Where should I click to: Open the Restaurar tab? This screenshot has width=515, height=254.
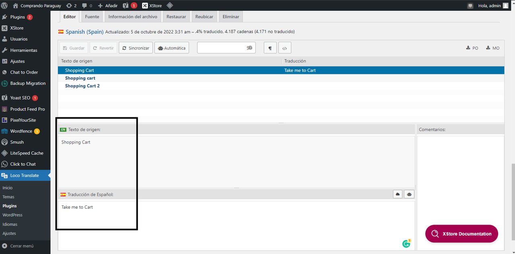click(x=176, y=17)
